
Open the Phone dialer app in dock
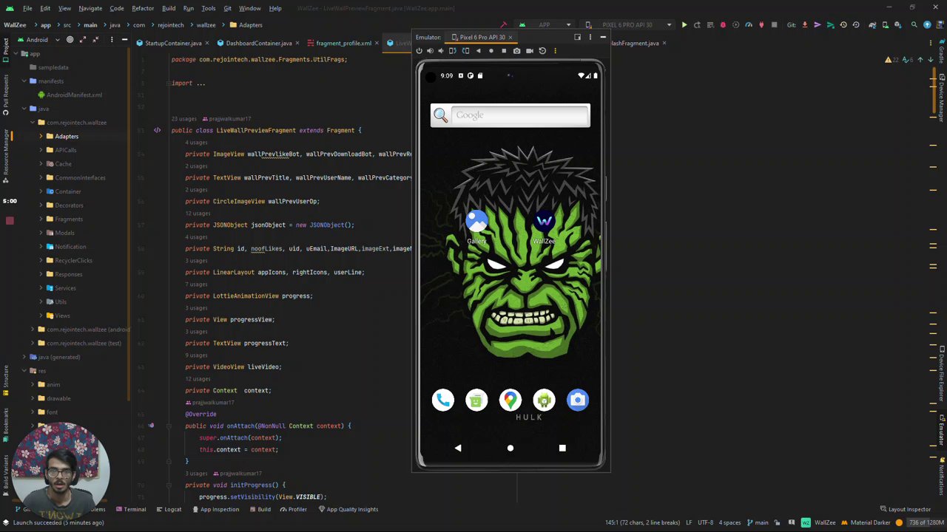[x=443, y=400]
